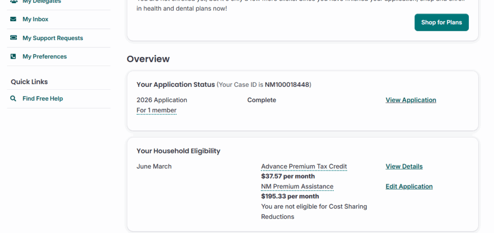The width and height of the screenshot is (494, 233).
Task: Select My Delegates in the sidebar
Action: coord(41,2)
